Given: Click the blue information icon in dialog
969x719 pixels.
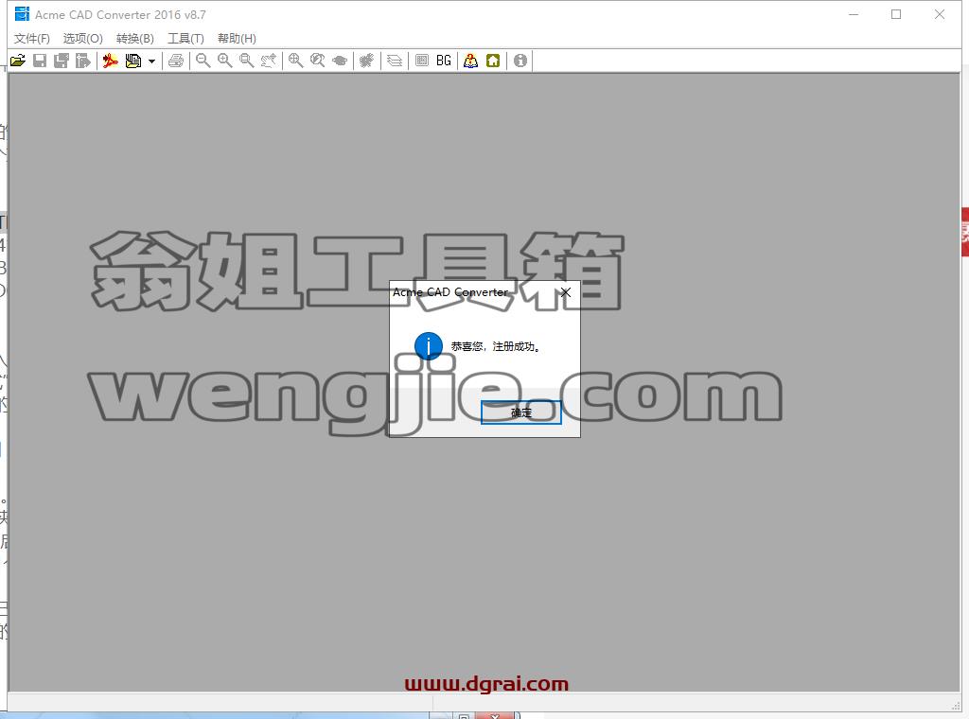Looking at the screenshot, I should (x=429, y=346).
